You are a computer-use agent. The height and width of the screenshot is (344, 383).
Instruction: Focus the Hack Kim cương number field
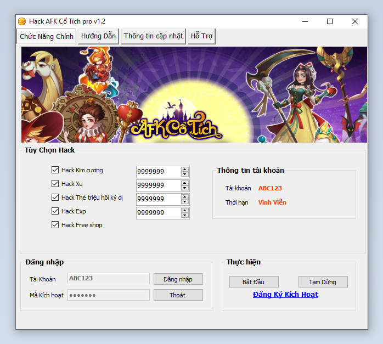tap(157, 172)
